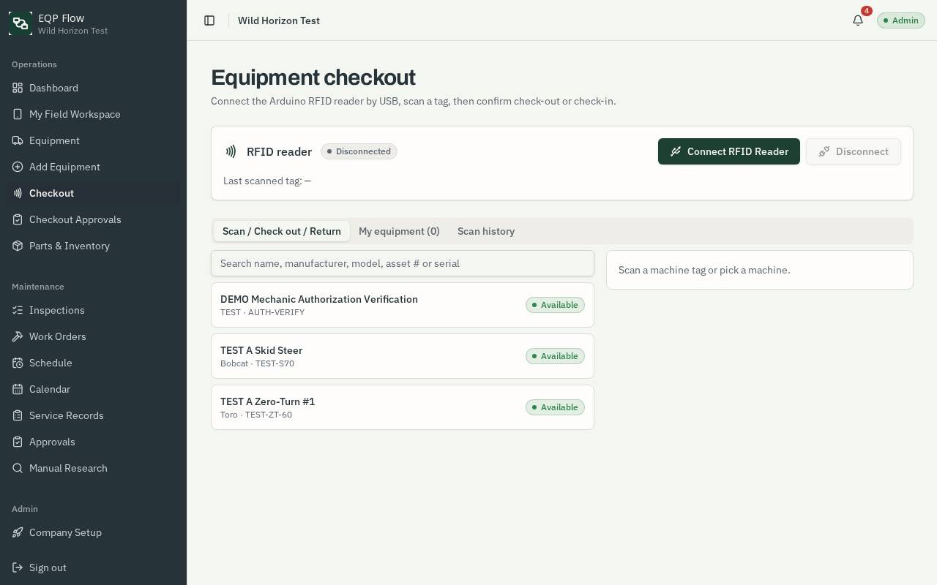
Task: Click the Service Records clipboard icon
Action: [x=18, y=415]
